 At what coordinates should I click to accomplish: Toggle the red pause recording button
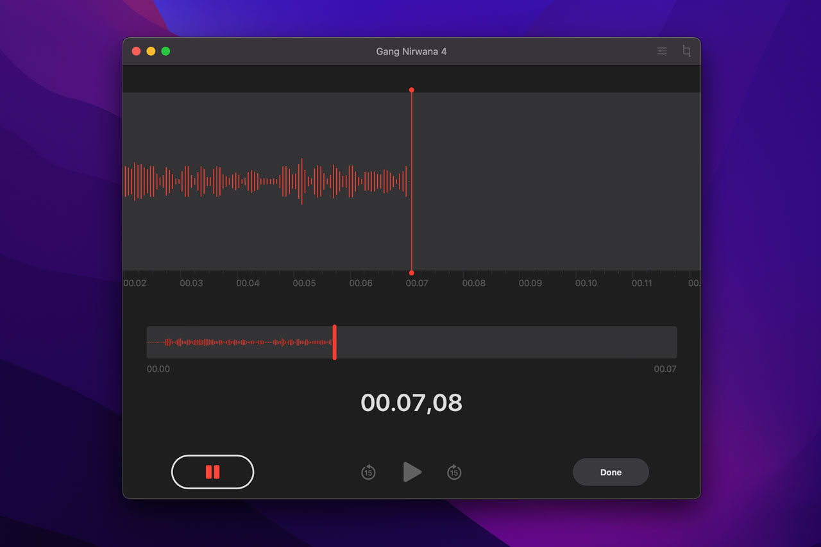pos(212,472)
